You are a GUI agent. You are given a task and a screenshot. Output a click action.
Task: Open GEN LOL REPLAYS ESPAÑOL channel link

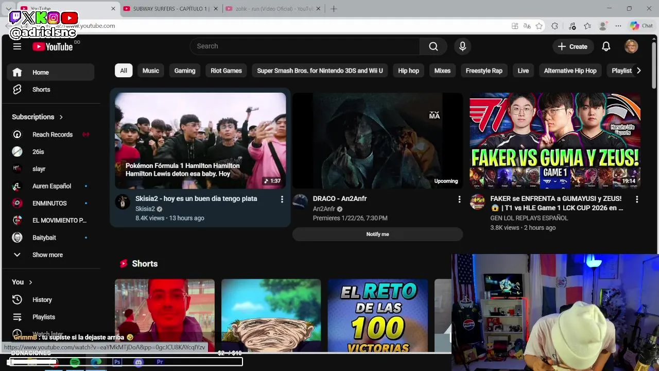coord(529,218)
